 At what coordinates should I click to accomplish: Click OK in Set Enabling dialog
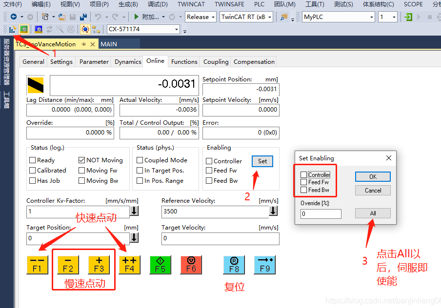(x=373, y=177)
